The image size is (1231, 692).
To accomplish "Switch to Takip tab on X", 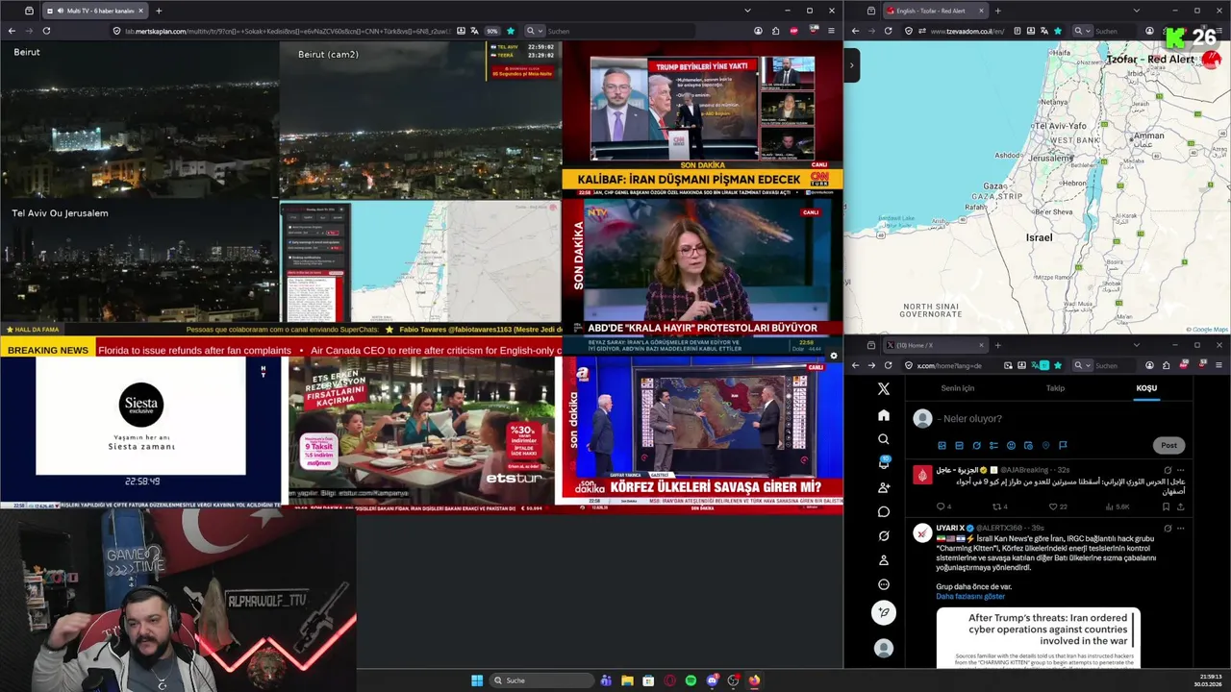I will click(1055, 388).
